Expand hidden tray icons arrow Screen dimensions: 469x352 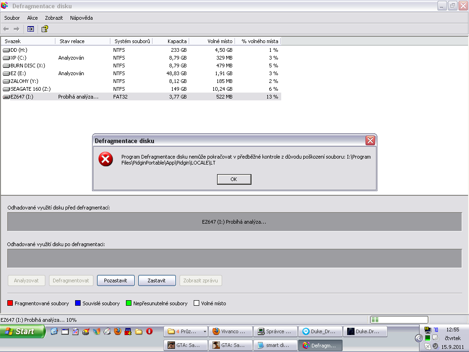pyautogui.click(x=419, y=338)
